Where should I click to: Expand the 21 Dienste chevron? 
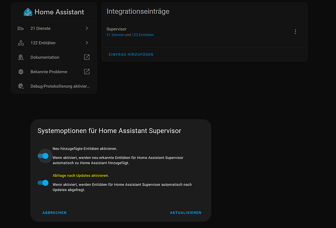point(87,28)
